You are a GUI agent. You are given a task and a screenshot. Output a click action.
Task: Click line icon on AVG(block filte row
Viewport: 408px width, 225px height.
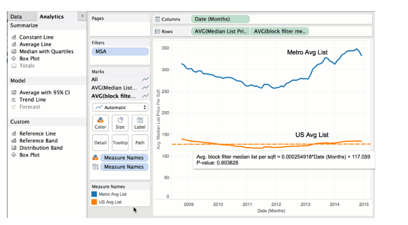coord(145,96)
